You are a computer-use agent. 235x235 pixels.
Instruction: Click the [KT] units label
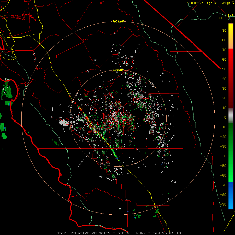click(223, 18)
